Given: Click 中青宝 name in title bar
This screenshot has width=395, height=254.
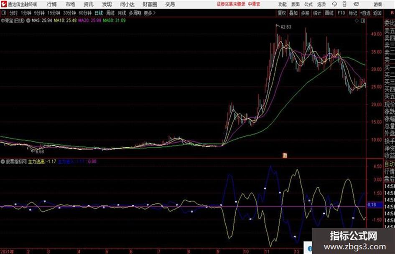Looking at the screenshot, I should [x=254, y=4].
